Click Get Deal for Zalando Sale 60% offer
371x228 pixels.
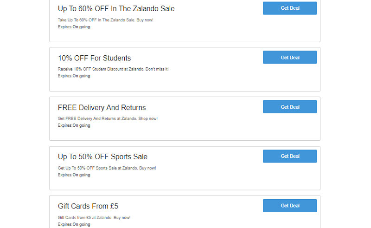click(x=290, y=8)
